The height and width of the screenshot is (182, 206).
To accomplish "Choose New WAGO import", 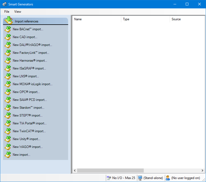I will [x=28, y=147].
